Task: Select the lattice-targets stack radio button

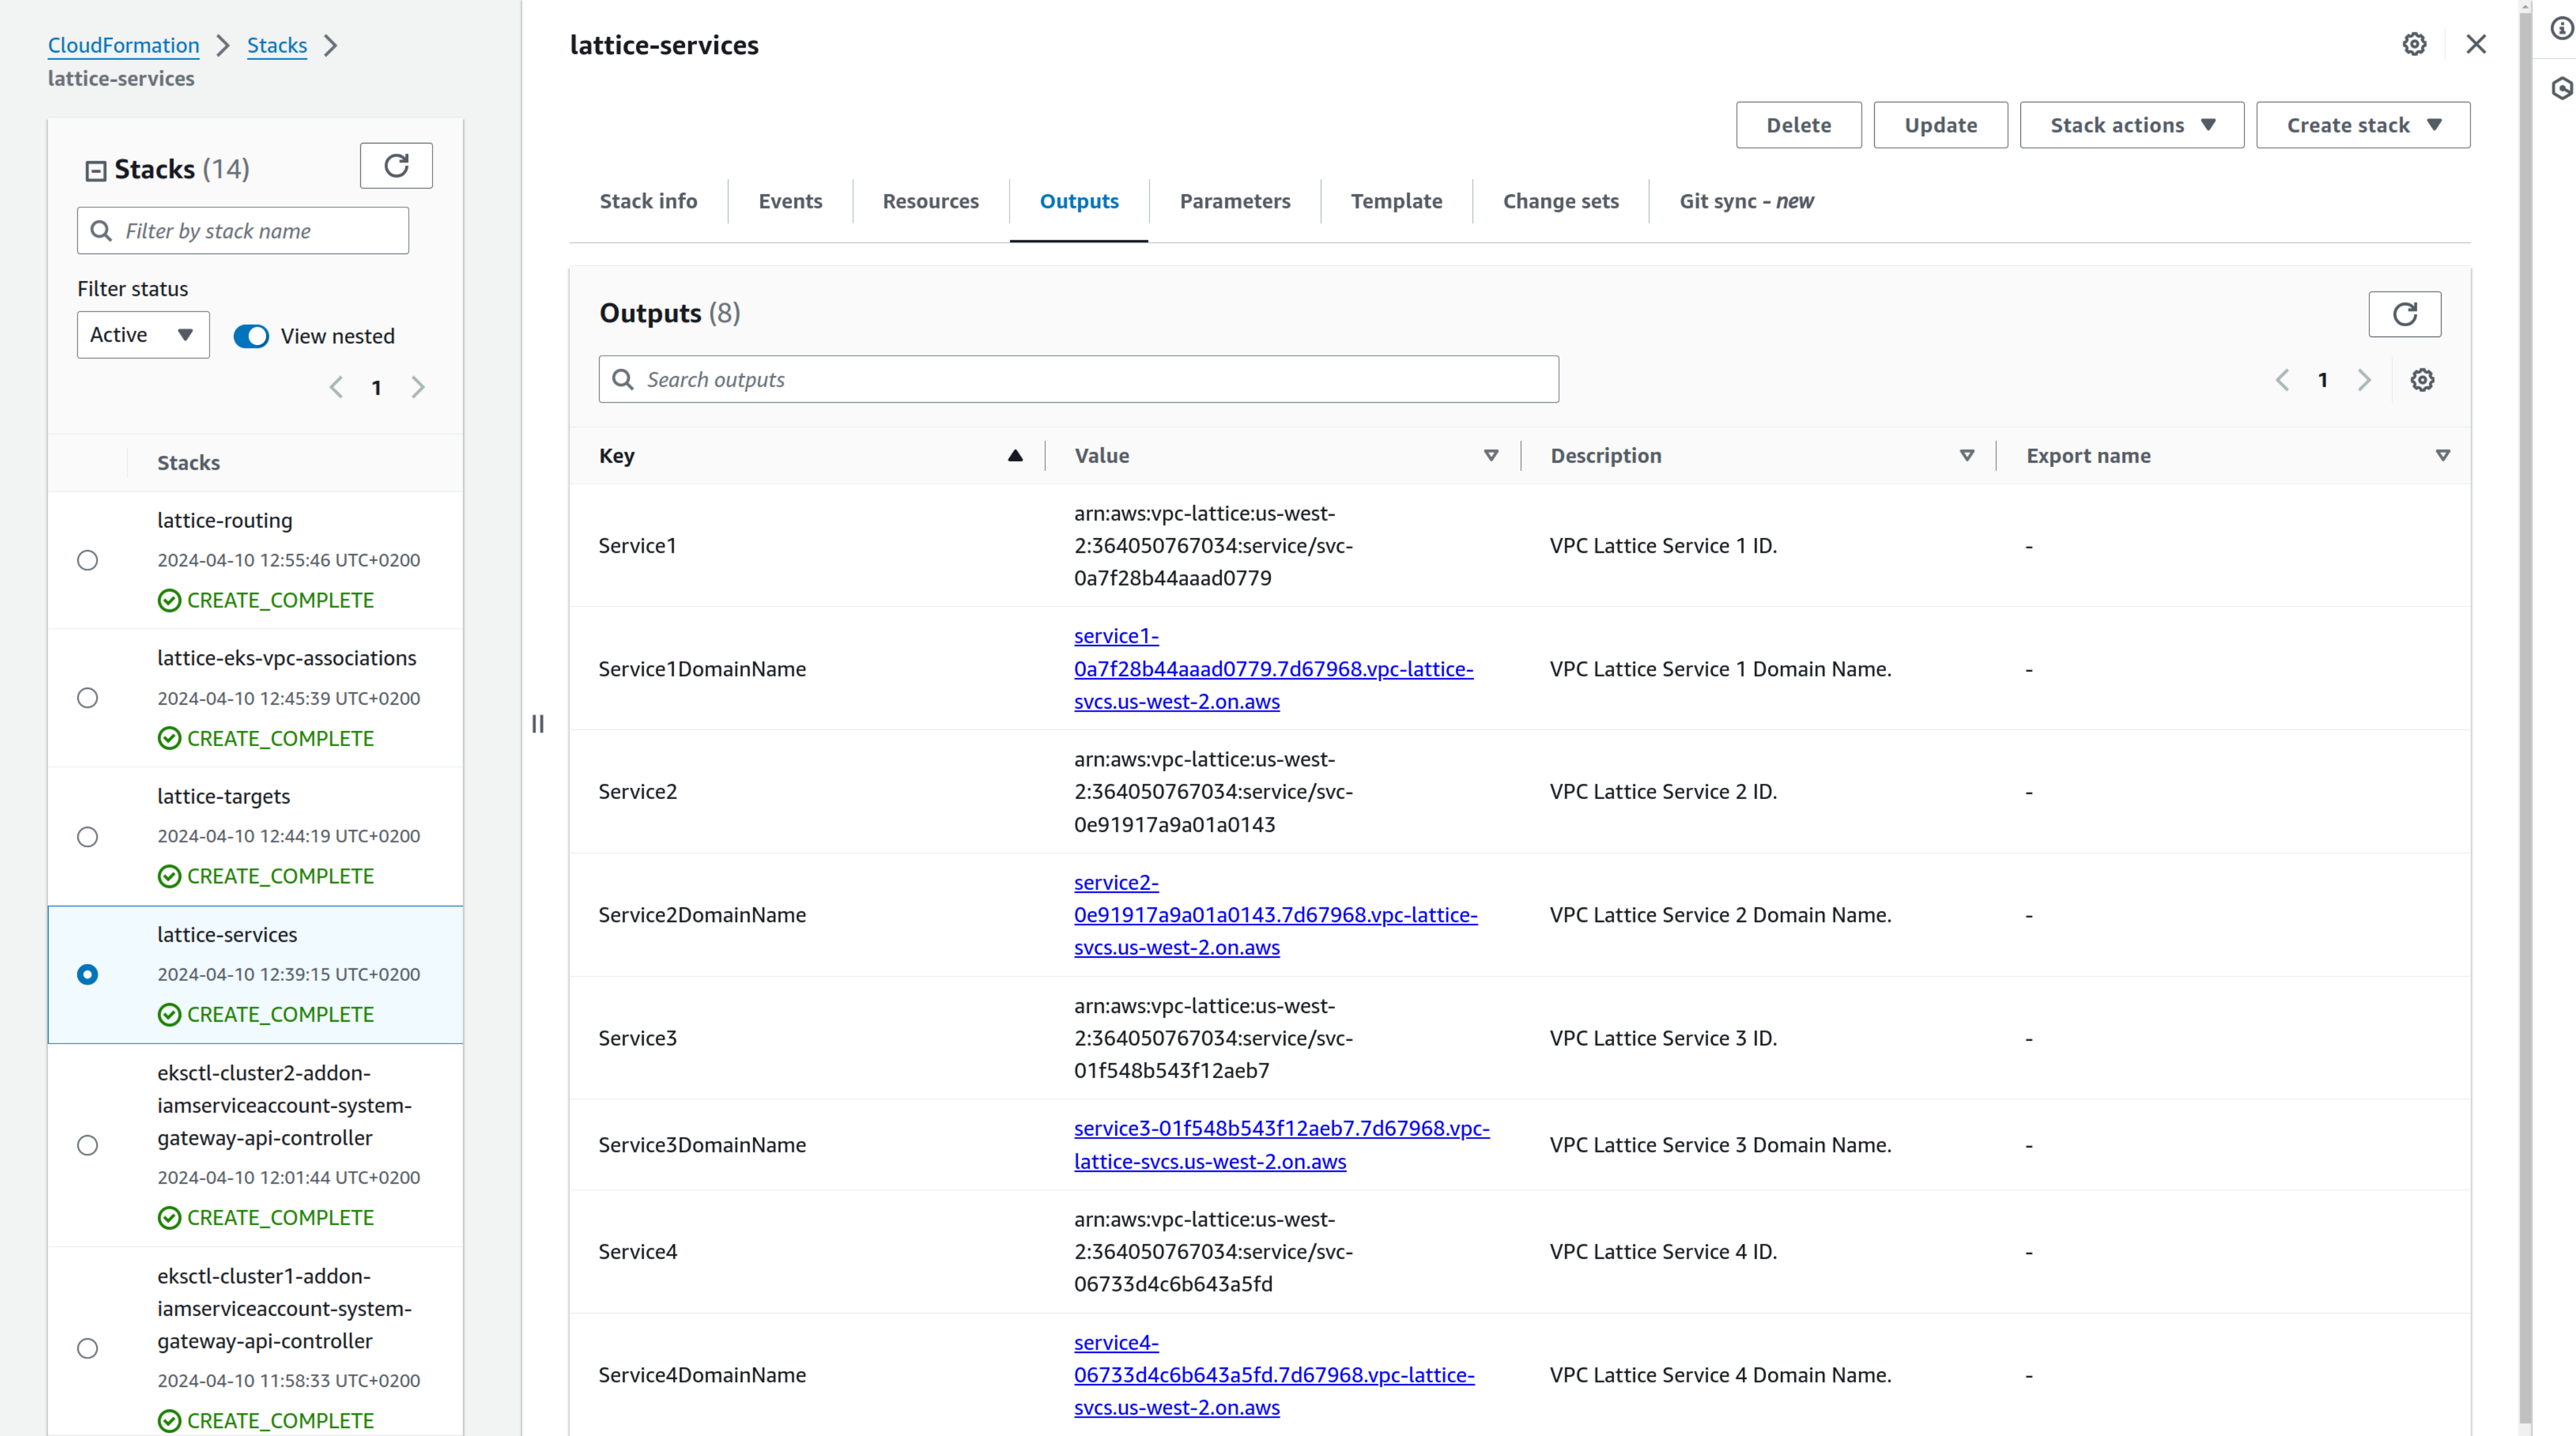Action: pos(88,836)
